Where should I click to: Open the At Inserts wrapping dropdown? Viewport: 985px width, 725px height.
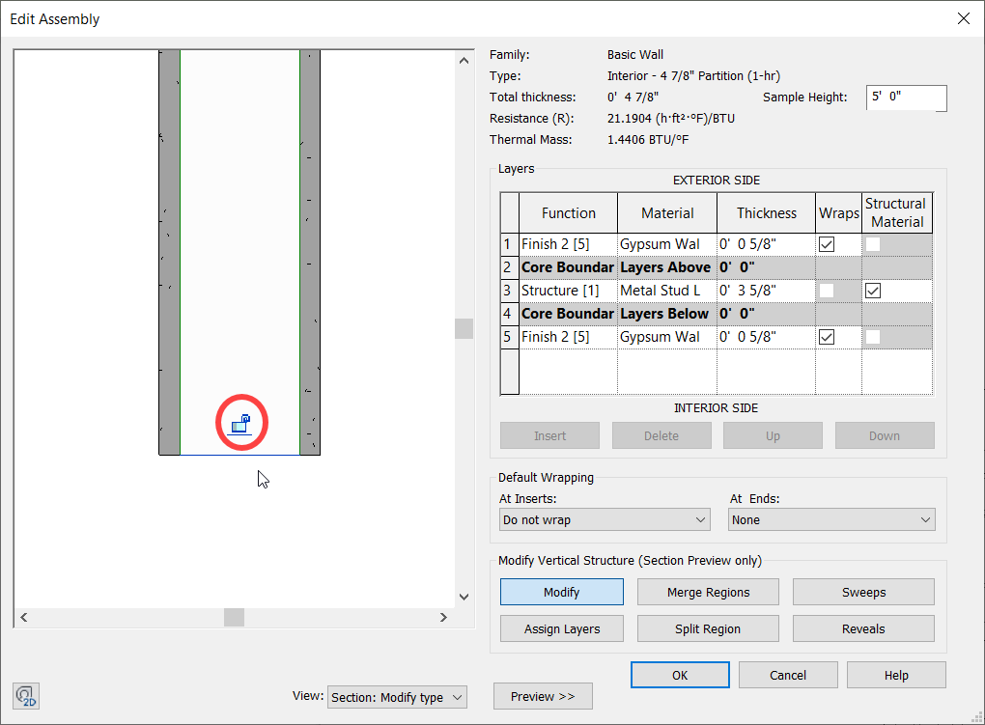(x=605, y=519)
